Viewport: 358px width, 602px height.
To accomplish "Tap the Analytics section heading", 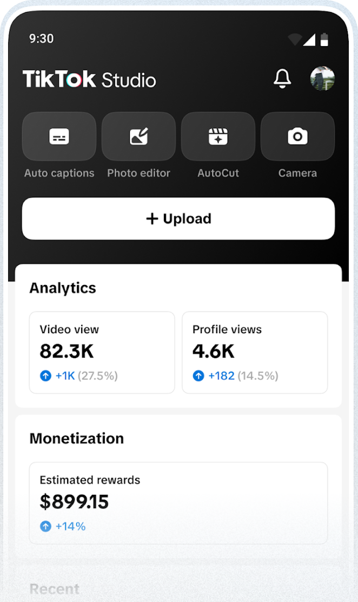I will click(63, 288).
